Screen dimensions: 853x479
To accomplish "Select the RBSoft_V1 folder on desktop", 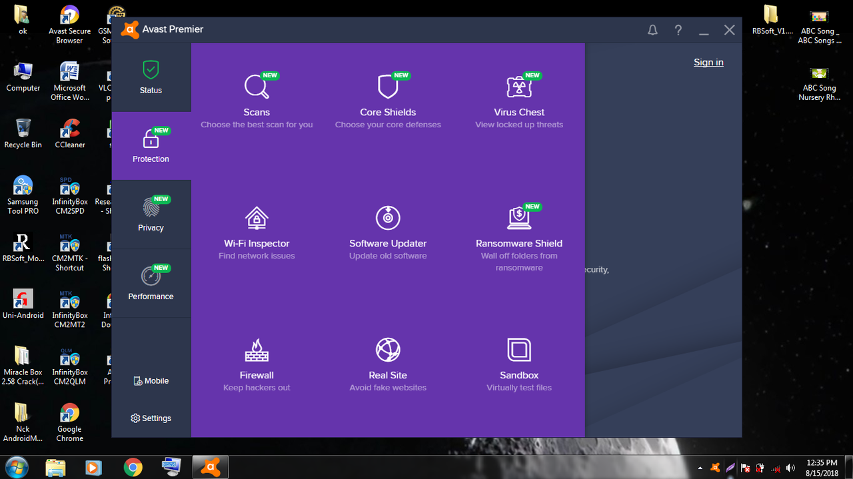I will tap(771, 19).
